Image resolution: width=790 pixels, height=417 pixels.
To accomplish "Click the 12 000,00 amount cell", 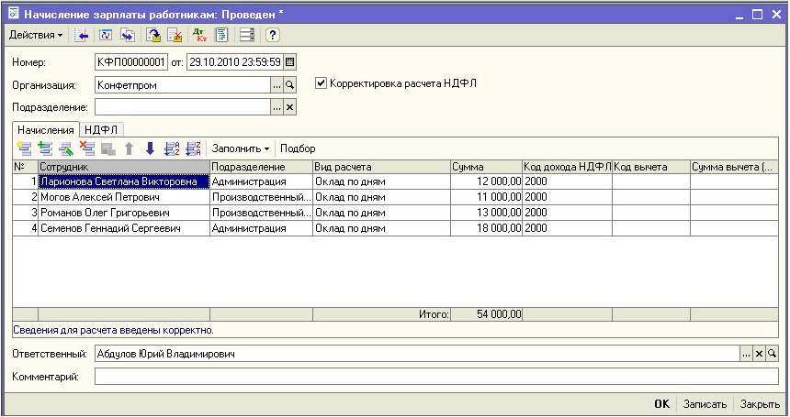I will click(486, 181).
